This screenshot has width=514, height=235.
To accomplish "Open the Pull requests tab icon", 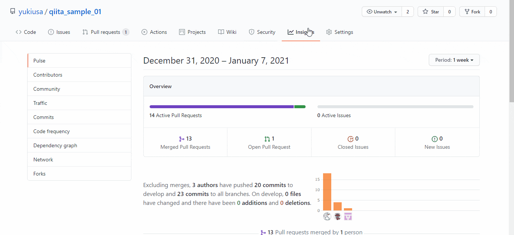I will coord(85,32).
